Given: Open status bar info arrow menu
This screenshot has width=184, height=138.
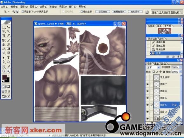Looking at the screenshot, I should coord(49,135).
